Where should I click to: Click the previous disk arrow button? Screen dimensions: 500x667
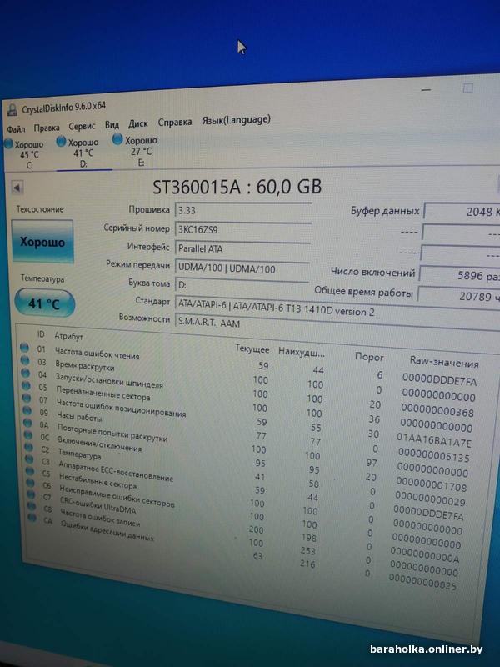click(17, 187)
